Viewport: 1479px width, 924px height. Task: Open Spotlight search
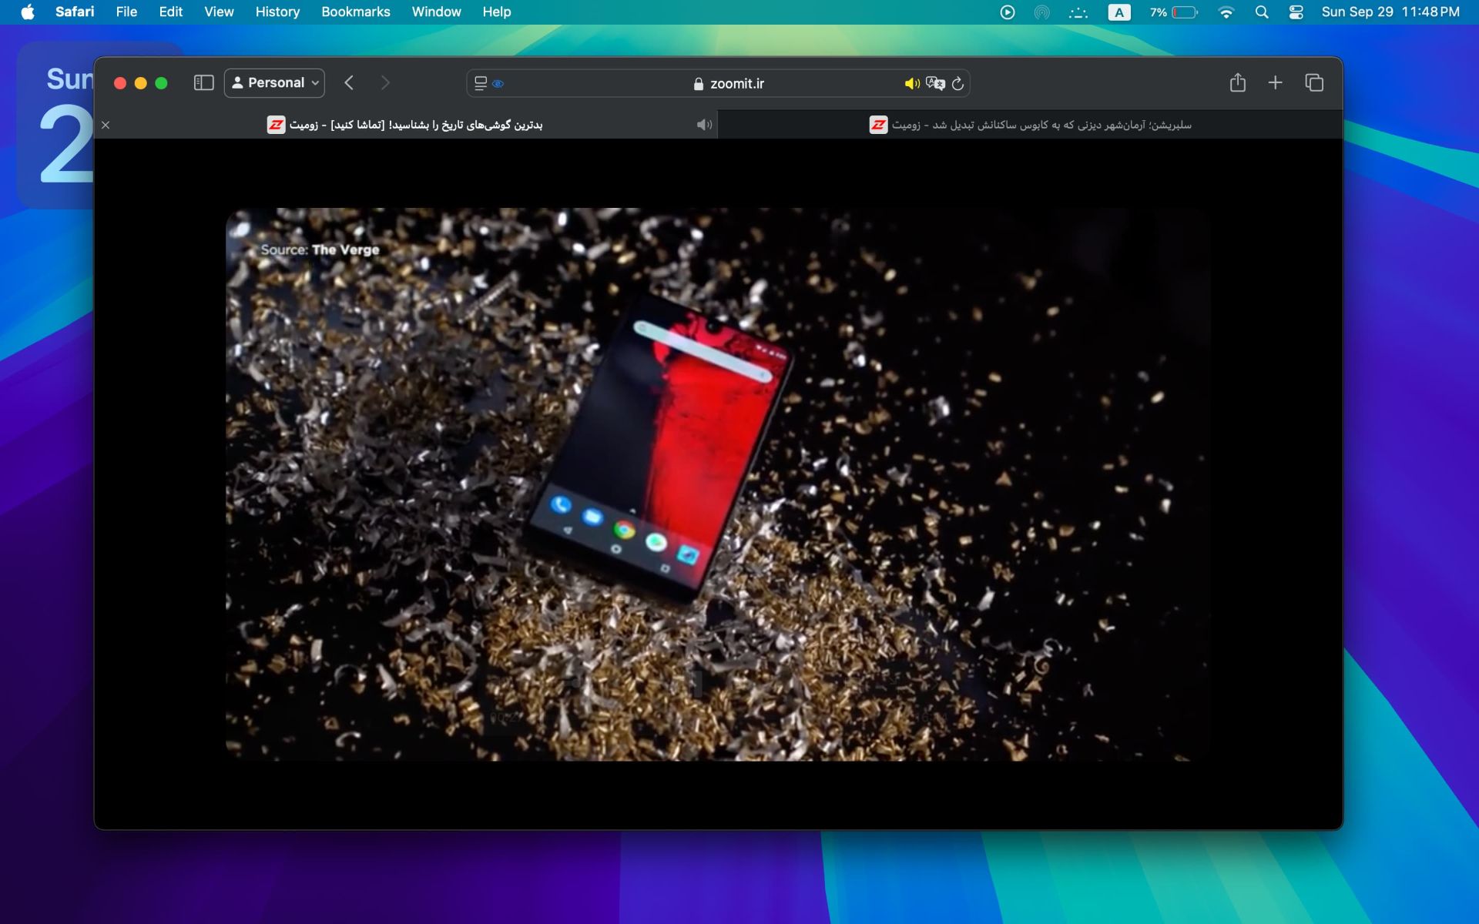[1262, 12]
